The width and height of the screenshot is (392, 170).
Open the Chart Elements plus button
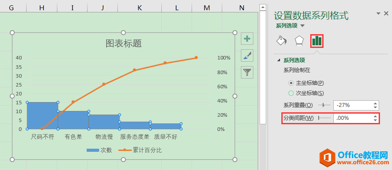247,39
